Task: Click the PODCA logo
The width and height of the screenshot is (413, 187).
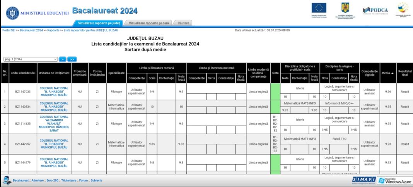Action: 375,10
